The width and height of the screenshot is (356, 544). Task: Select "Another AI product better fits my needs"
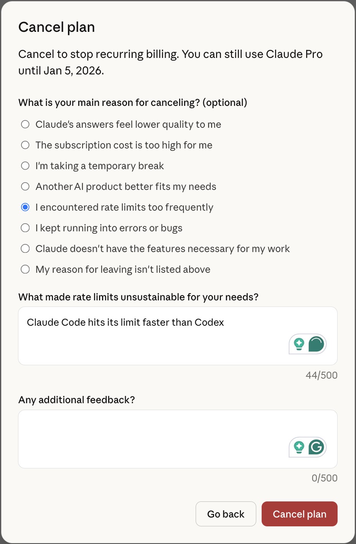point(25,186)
